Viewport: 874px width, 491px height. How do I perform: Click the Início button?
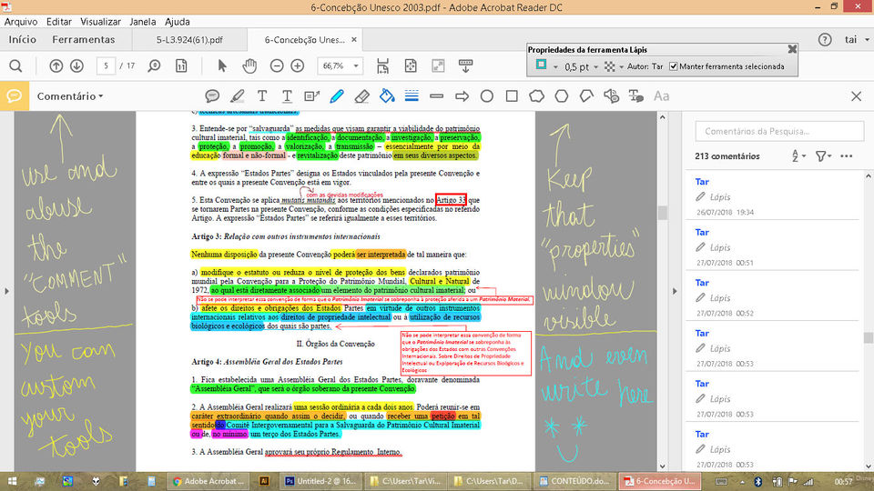click(x=23, y=40)
